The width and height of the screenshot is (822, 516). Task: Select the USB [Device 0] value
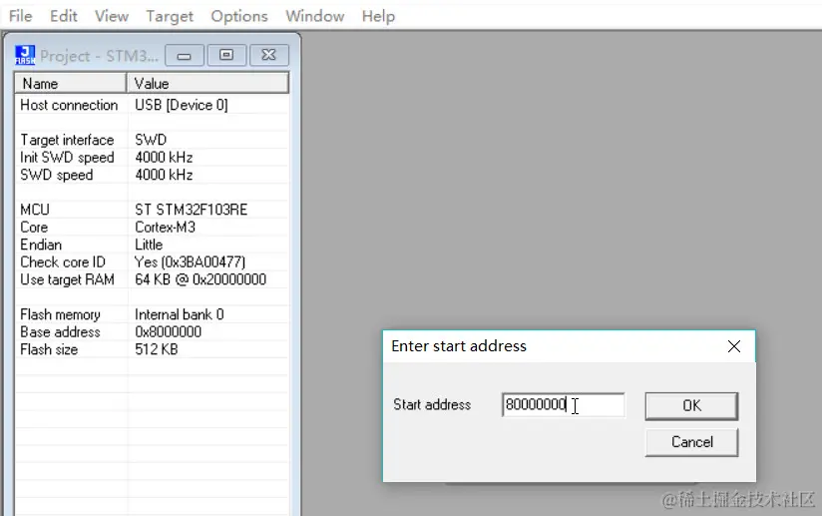[182, 105]
